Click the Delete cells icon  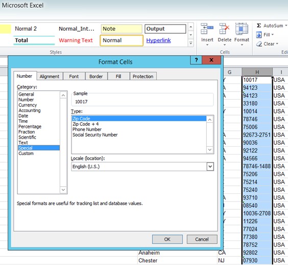pyautogui.click(x=225, y=29)
